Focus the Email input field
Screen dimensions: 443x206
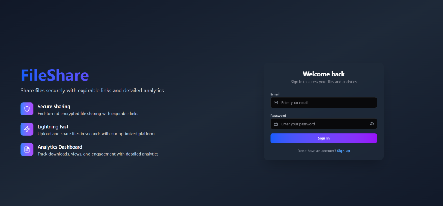click(x=325, y=103)
